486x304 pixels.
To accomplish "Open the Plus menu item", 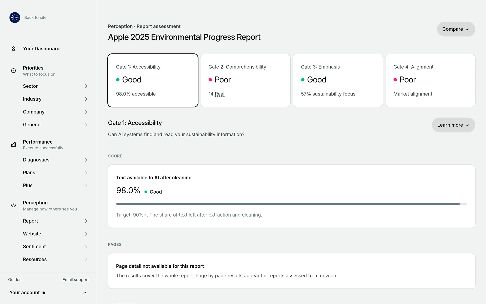I will (28, 185).
